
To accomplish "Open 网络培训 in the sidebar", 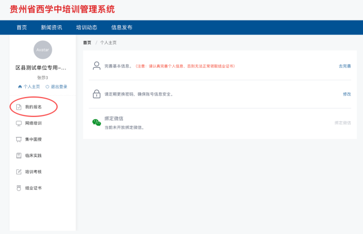I will (x=34, y=123).
